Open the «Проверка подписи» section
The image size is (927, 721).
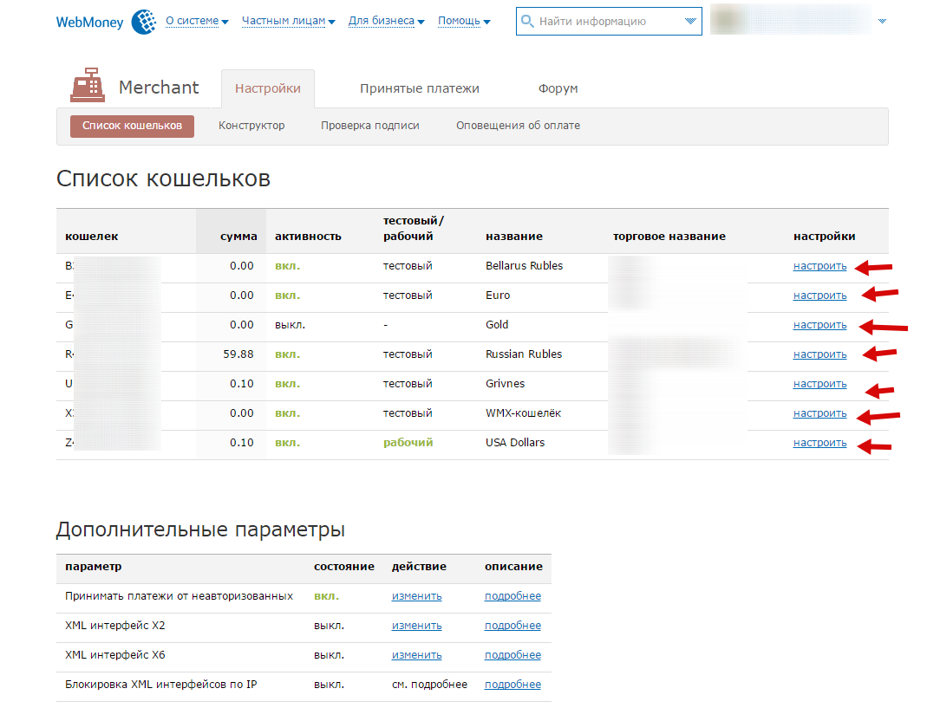(x=369, y=126)
